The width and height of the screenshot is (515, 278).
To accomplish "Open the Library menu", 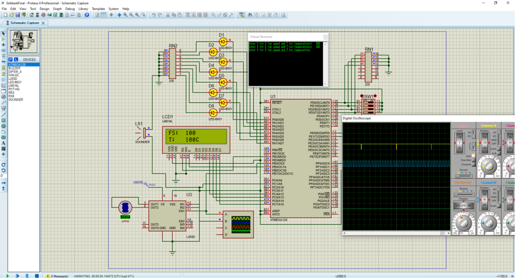I will (x=83, y=9).
